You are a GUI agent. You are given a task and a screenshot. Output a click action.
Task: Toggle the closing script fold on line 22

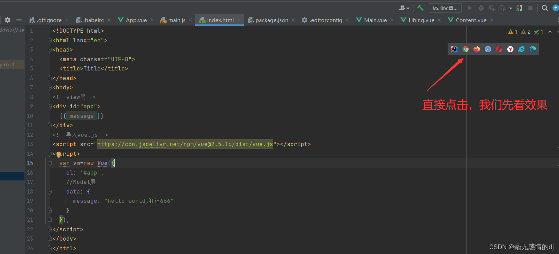coord(50,229)
